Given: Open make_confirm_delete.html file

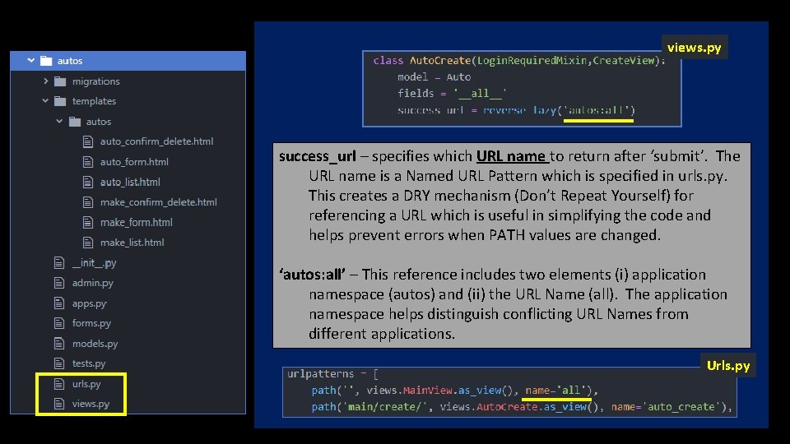Looking at the screenshot, I should 158,202.
